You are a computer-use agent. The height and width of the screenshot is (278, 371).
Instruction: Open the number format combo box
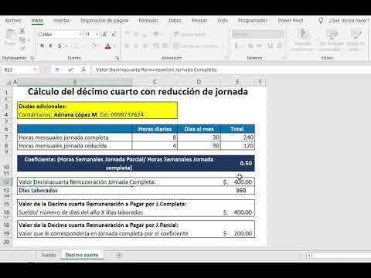coord(258,34)
